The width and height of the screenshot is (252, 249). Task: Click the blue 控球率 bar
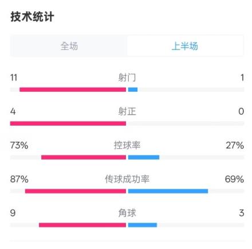click(144, 157)
